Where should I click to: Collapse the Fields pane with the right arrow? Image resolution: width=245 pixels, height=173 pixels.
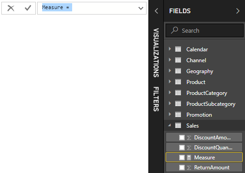(238, 11)
